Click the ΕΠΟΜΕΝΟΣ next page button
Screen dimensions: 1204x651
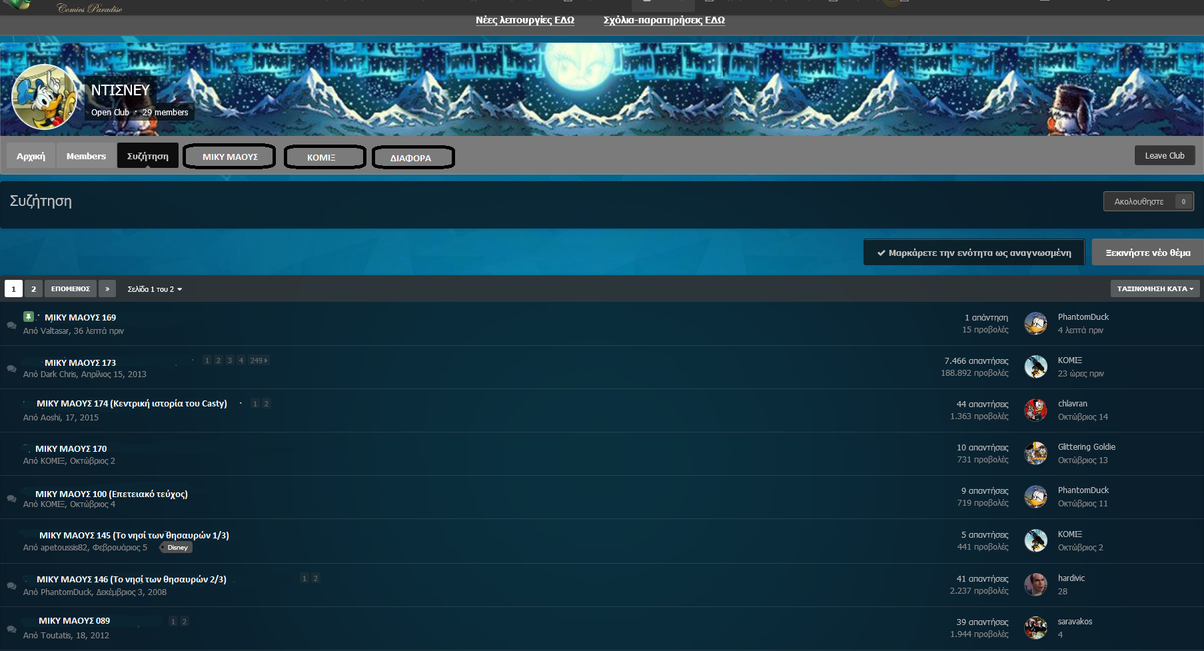click(71, 289)
